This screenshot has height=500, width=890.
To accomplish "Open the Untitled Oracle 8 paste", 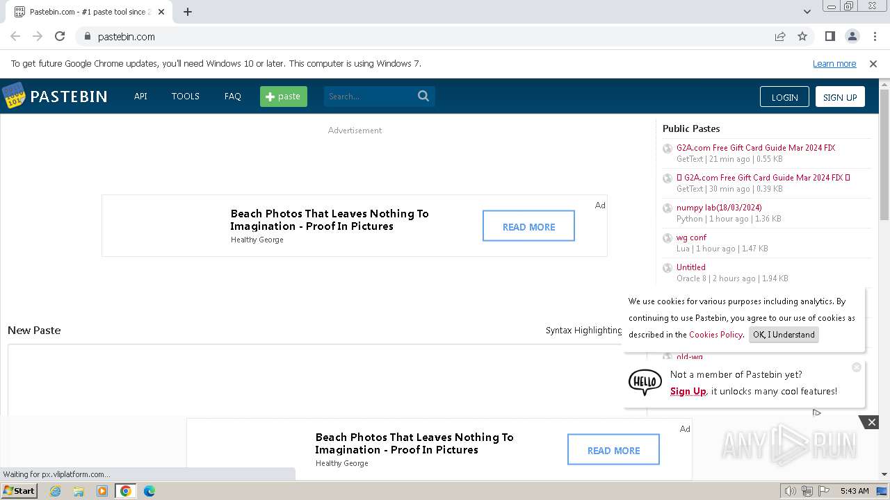I will coord(690,267).
